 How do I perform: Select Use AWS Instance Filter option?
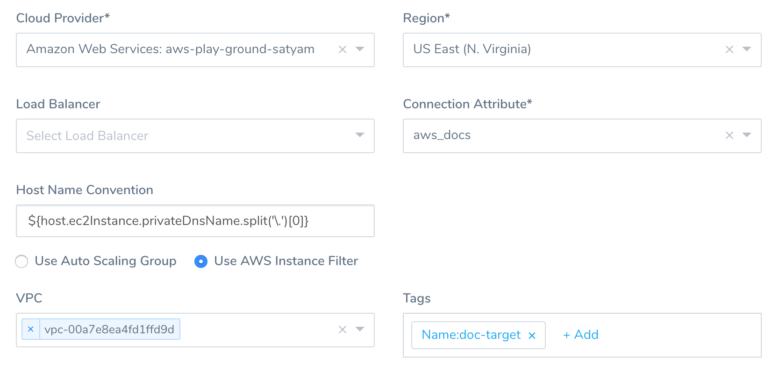(x=201, y=261)
